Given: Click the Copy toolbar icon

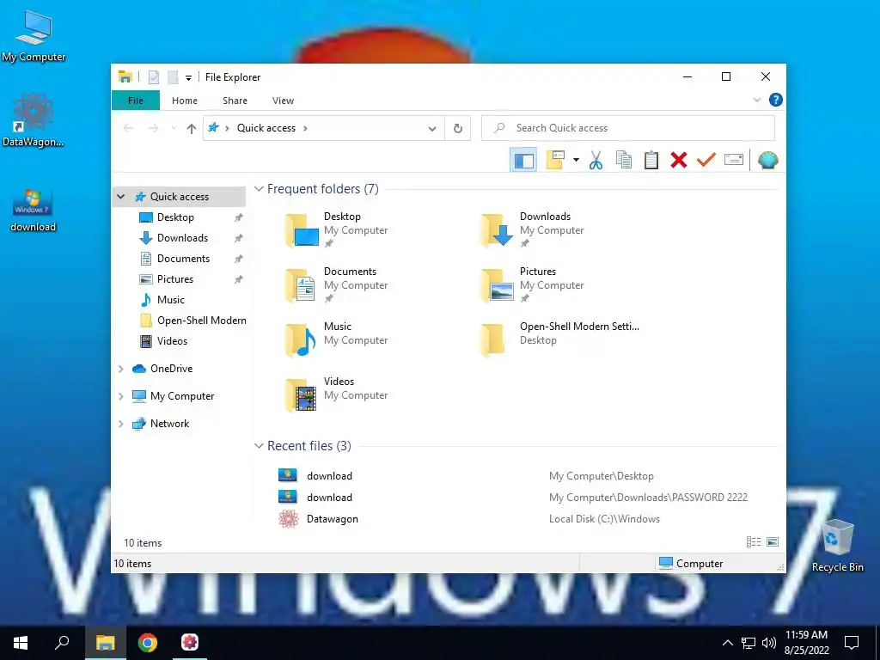Looking at the screenshot, I should 624,161.
